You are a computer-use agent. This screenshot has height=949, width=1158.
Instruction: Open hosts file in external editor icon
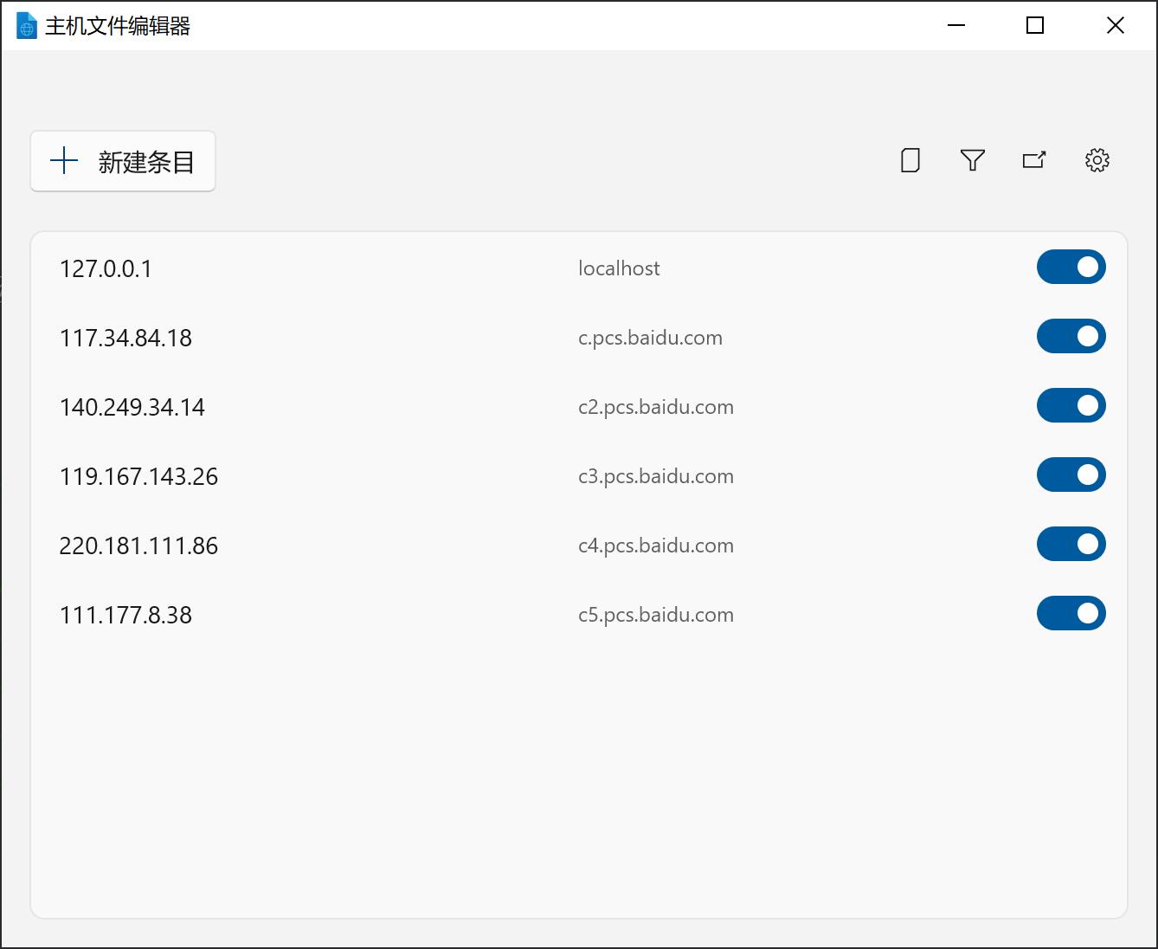click(x=1034, y=160)
